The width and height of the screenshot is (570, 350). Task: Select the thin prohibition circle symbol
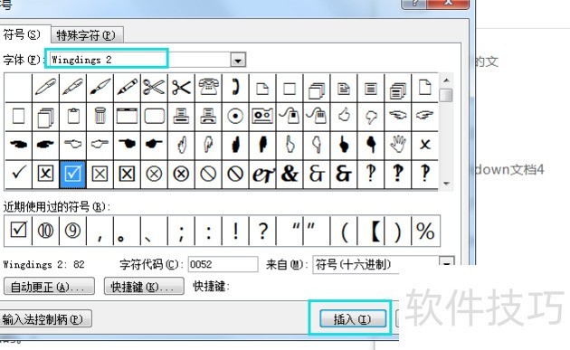tap(208, 174)
